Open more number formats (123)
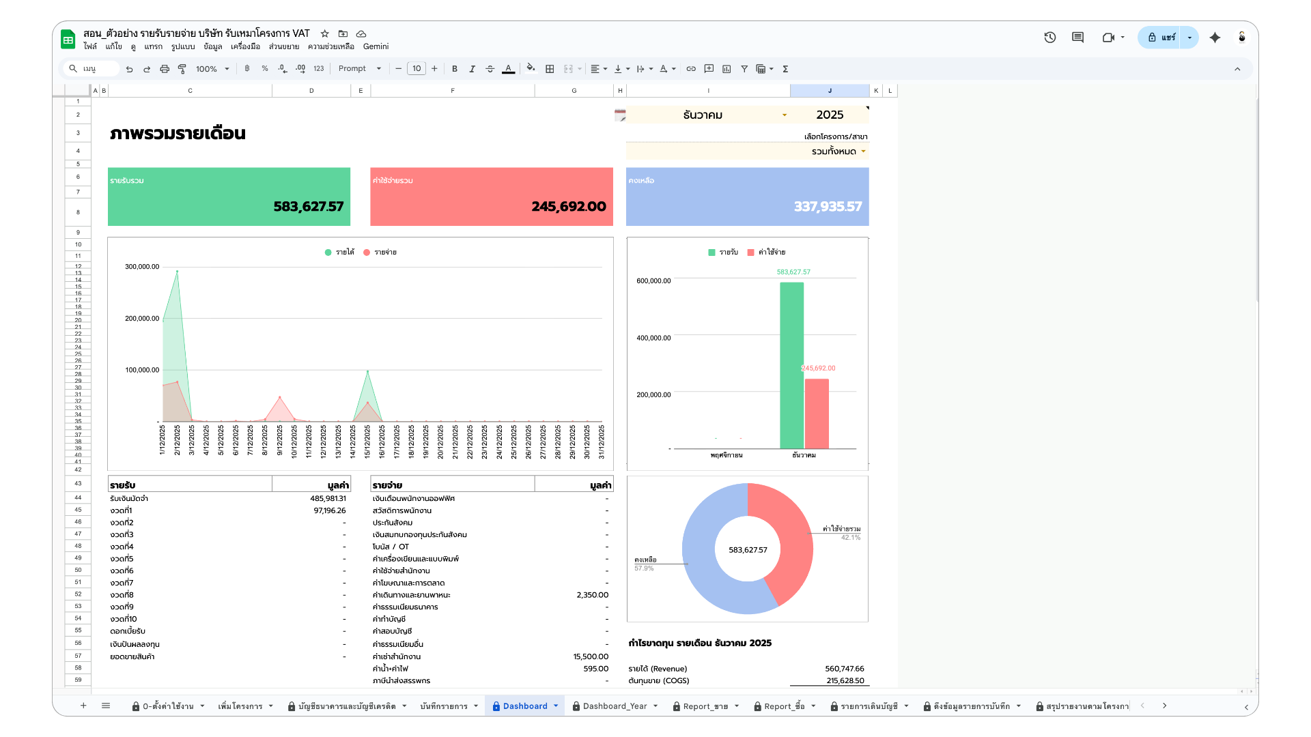This screenshot has height=737, width=1311. point(319,69)
